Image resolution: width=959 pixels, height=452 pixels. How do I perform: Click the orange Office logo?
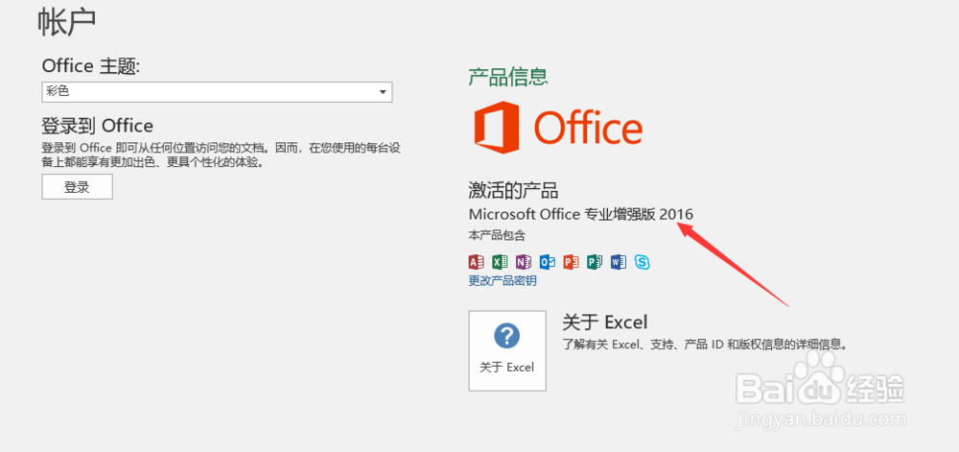[x=558, y=129]
